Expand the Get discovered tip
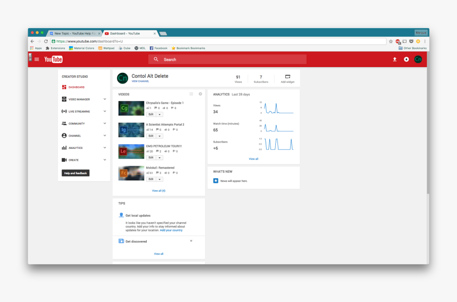This screenshot has width=457, height=302. (x=191, y=241)
